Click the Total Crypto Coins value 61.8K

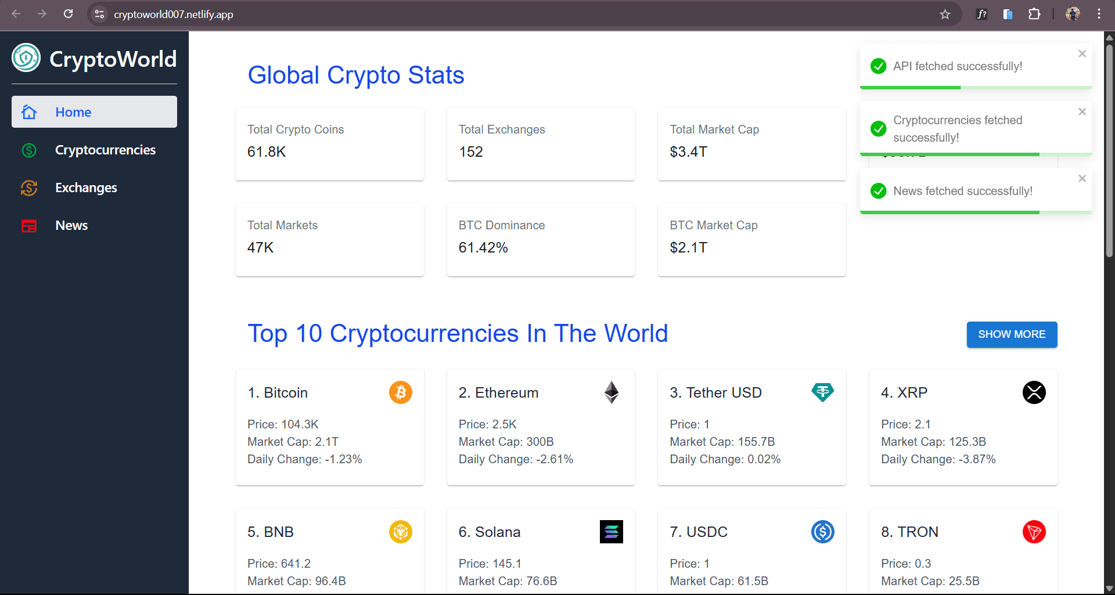pyautogui.click(x=267, y=152)
